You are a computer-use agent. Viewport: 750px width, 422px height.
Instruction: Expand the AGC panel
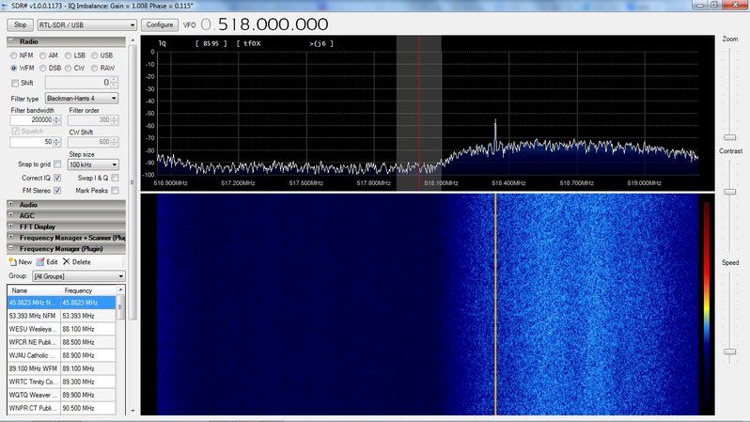tap(11, 215)
